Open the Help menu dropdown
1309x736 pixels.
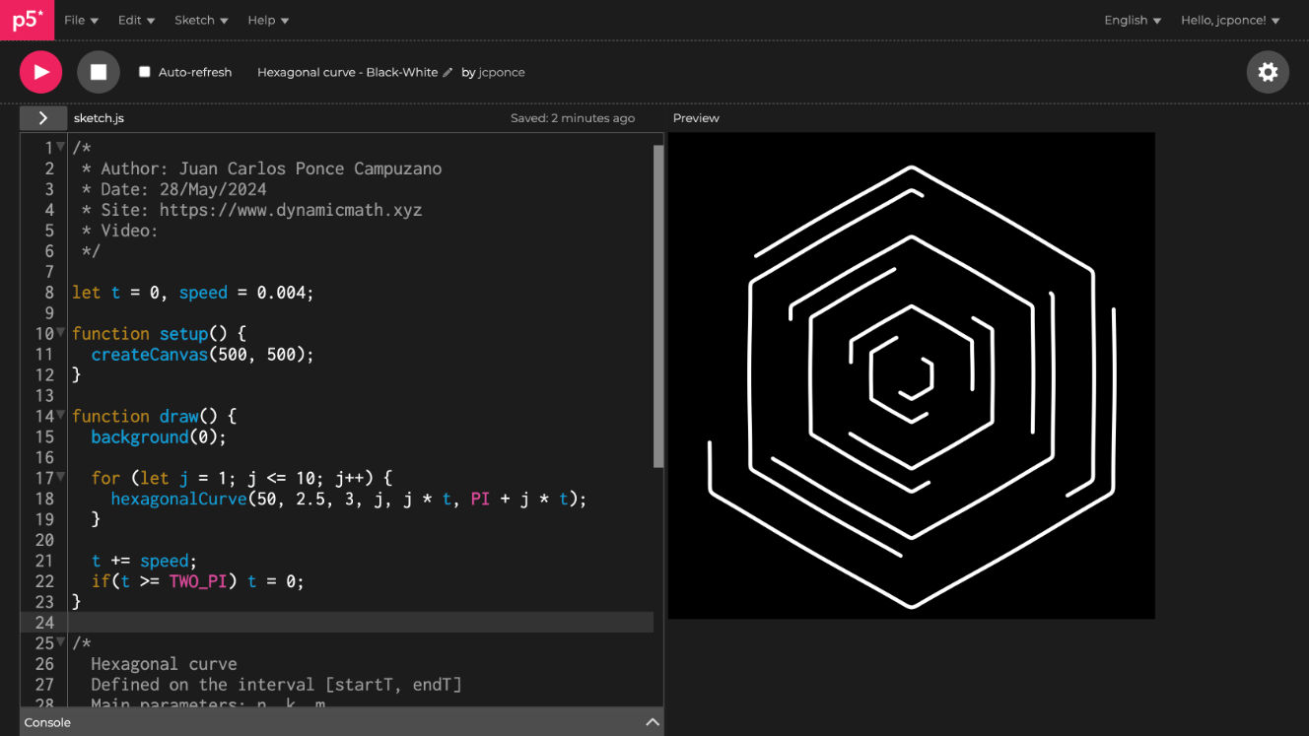tap(268, 20)
